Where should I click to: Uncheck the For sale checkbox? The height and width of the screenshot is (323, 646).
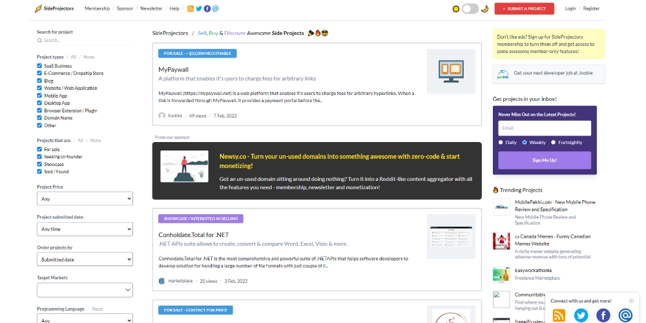point(39,149)
